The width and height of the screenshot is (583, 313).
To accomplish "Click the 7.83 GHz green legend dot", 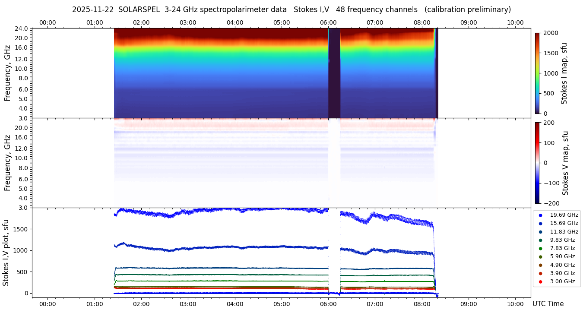I will click(540, 248).
